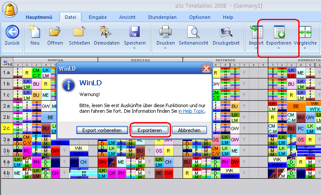Viewport: 321px width, 195px height.
Task: Select class row 1.c
Action: coord(6,95)
